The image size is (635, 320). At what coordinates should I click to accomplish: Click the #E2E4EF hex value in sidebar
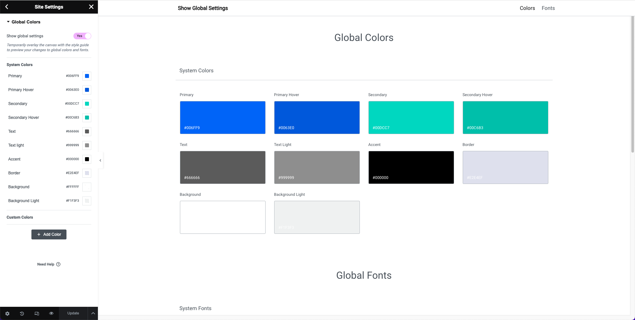click(72, 173)
